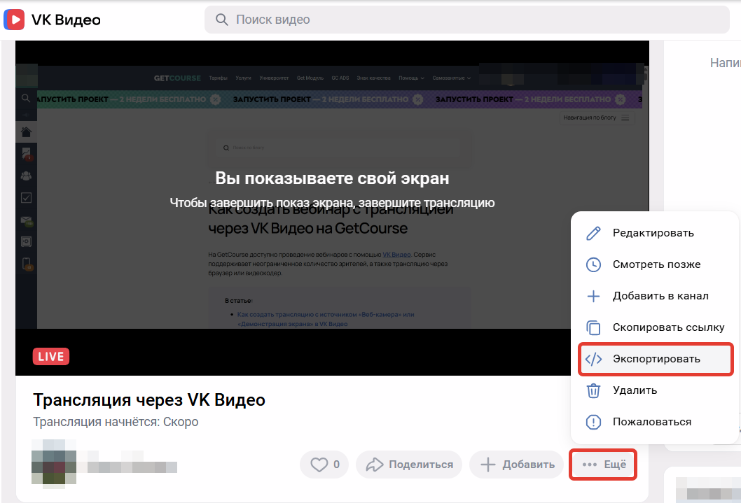This screenshot has width=741, height=503.
Task: Choose Экспортировать in the menu
Action: (656, 359)
